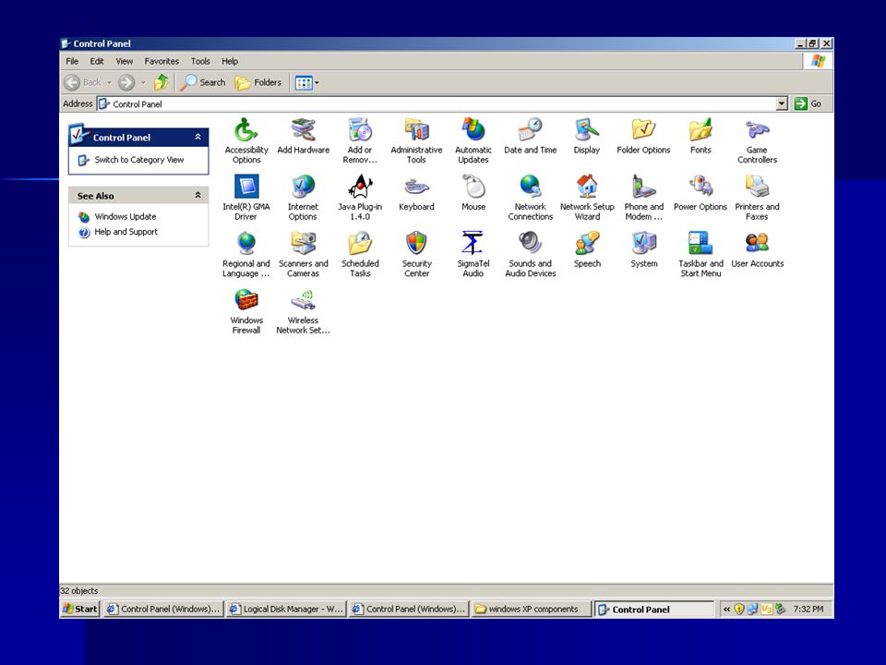
Task: Open the Tools menu
Action: point(200,61)
